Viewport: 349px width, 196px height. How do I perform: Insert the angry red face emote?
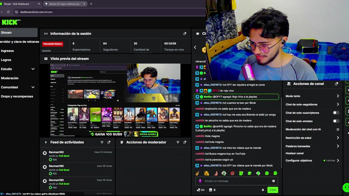232,173
